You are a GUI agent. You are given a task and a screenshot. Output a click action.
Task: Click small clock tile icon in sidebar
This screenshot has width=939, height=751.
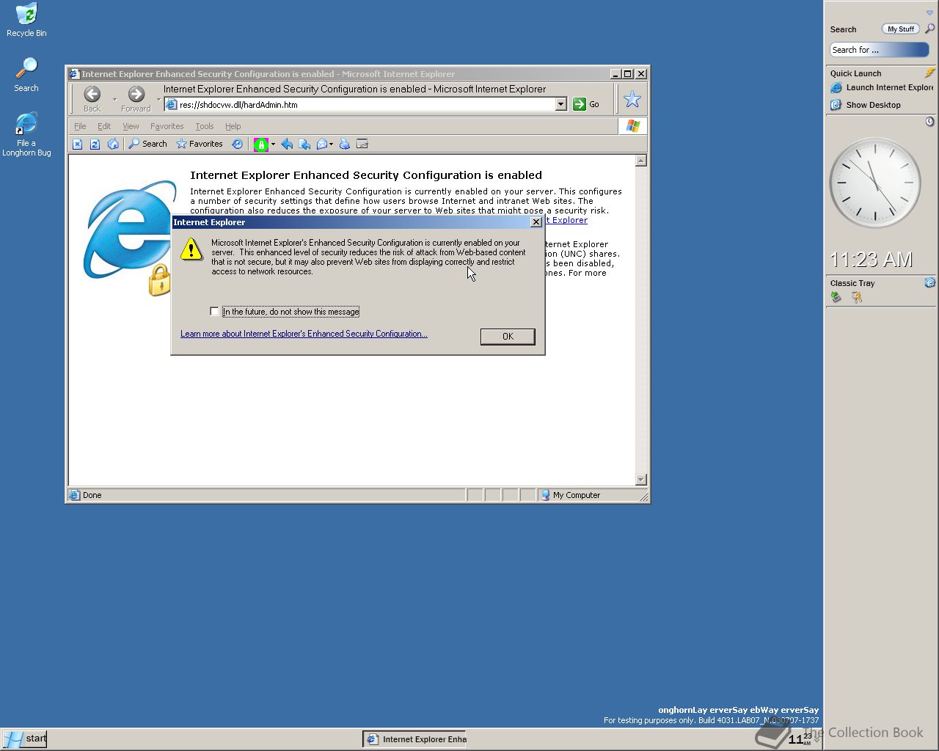coord(929,122)
